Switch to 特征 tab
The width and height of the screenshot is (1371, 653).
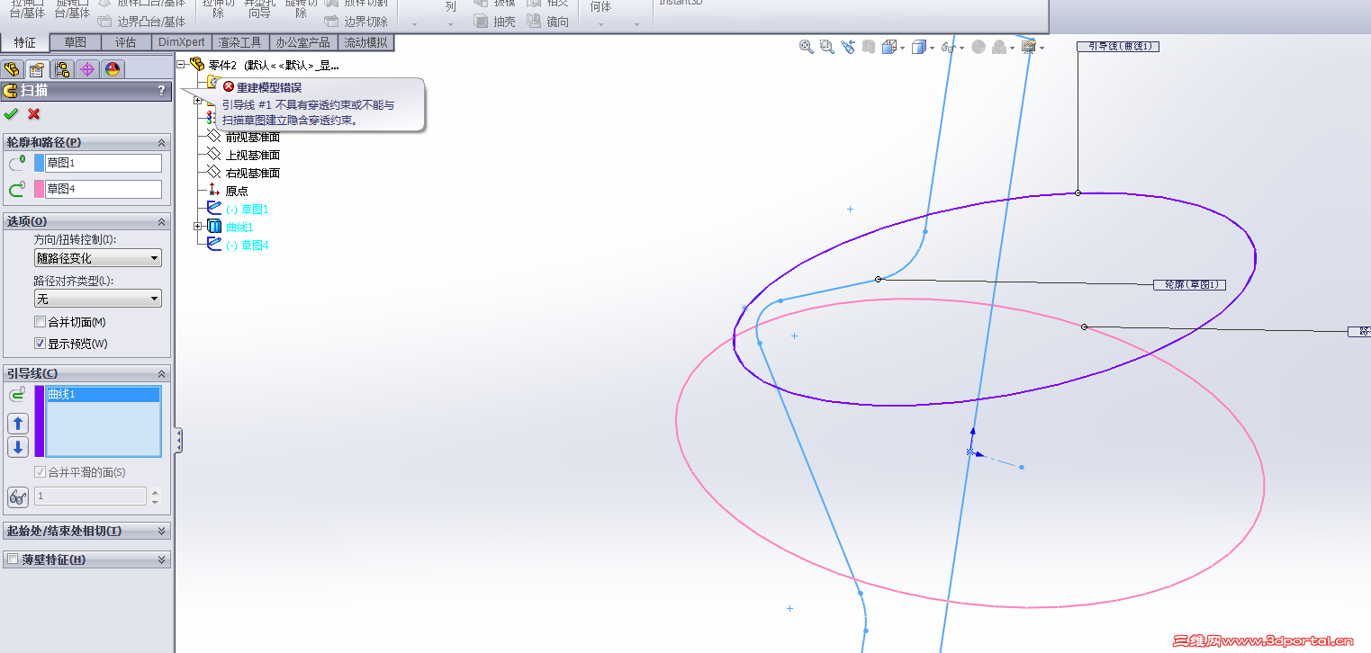click(25, 42)
